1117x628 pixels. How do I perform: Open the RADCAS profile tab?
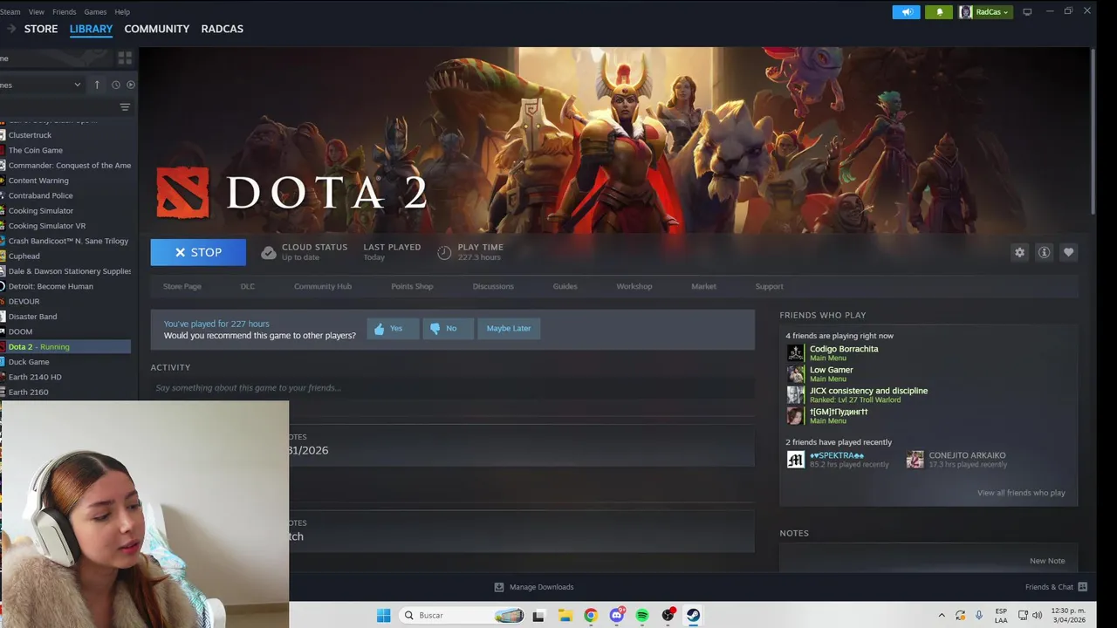(223, 29)
